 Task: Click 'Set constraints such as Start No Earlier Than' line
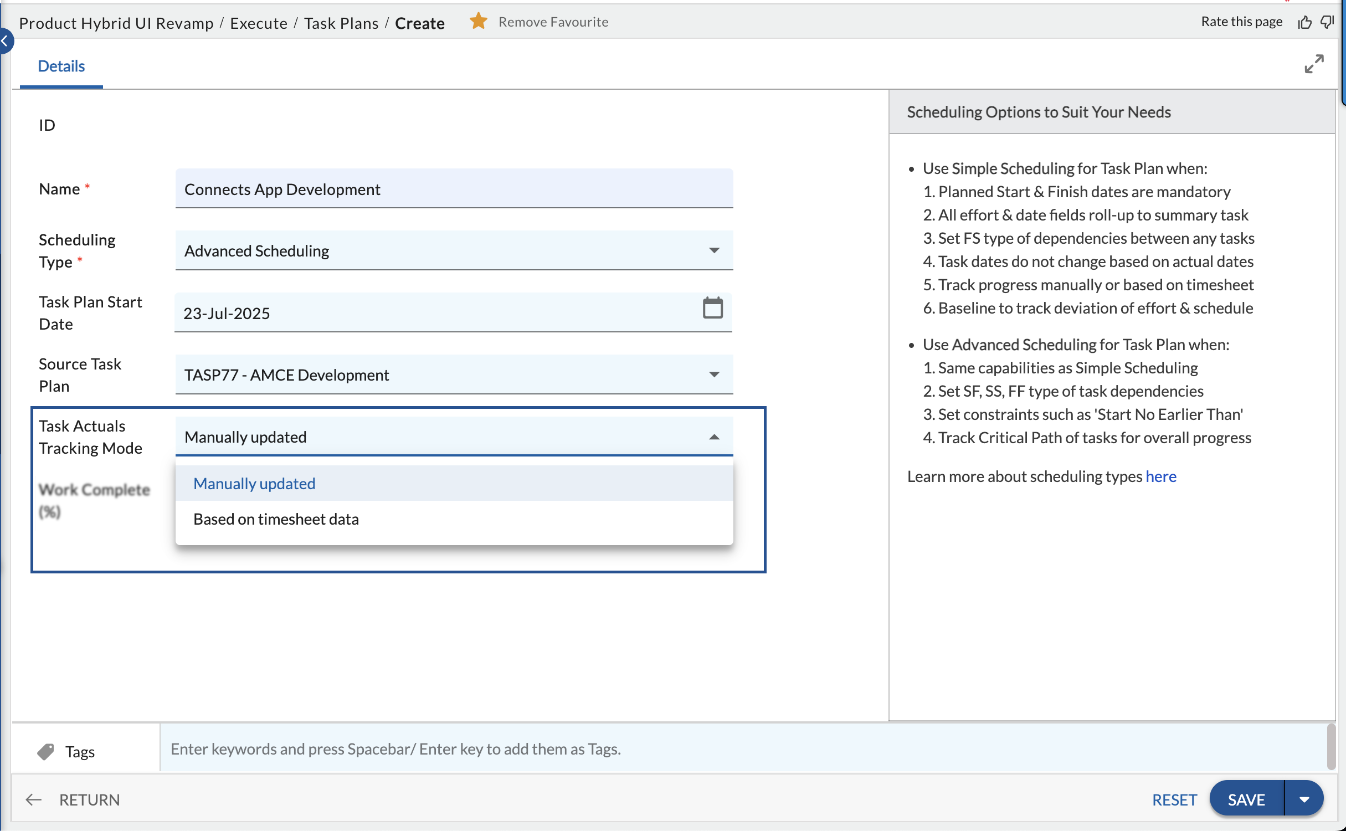[1083, 414]
